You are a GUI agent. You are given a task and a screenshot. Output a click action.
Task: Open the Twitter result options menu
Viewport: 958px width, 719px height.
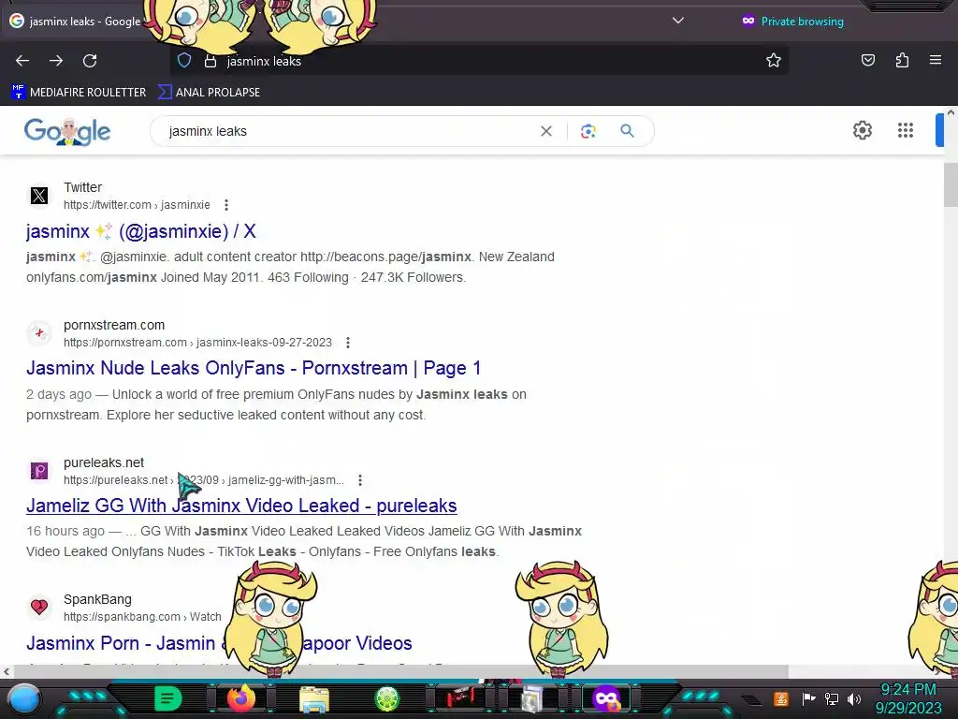pyautogui.click(x=226, y=205)
